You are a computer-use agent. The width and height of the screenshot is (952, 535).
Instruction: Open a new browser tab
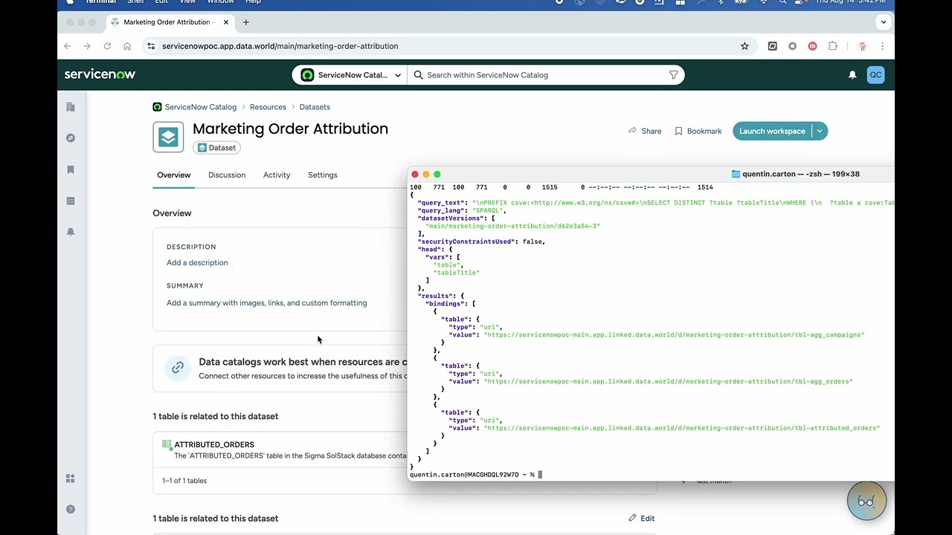click(x=246, y=22)
